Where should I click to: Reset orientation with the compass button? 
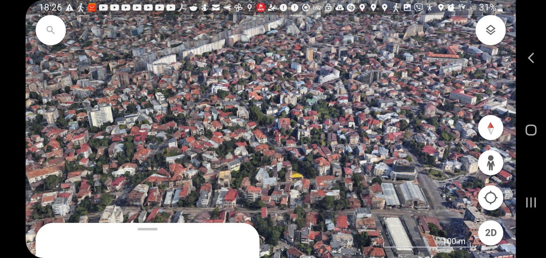coord(490,128)
